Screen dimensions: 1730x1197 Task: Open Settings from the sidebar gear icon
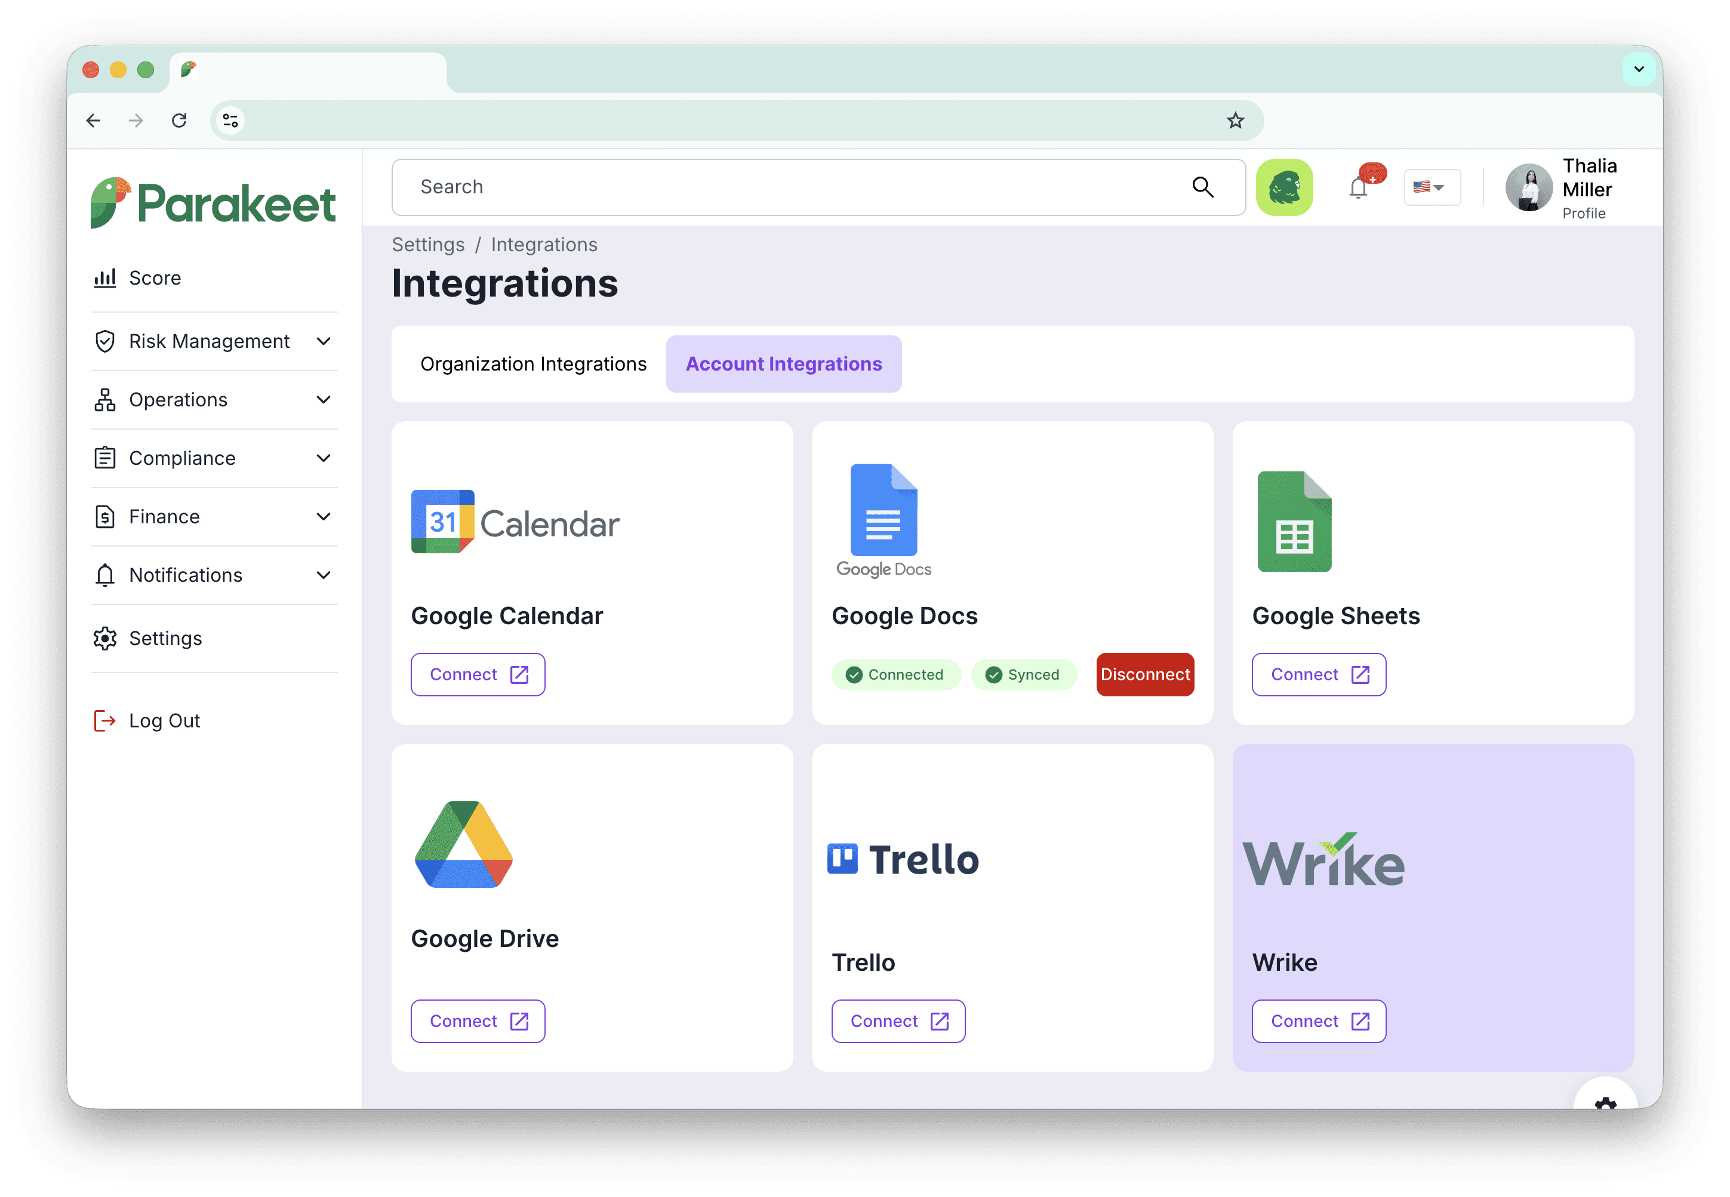click(x=105, y=638)
